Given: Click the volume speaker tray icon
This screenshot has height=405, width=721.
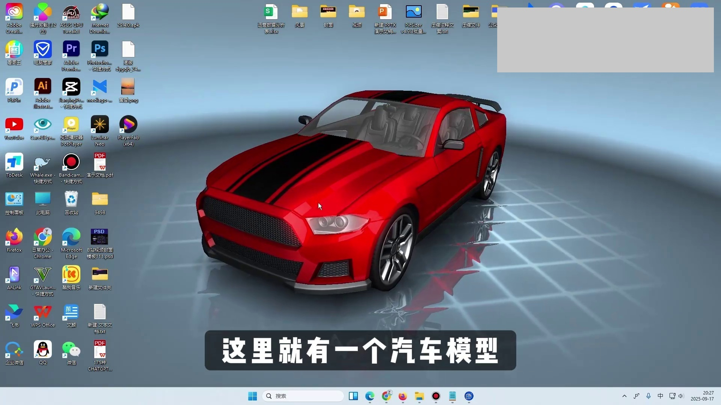Looking at the screenshot, I should point(681,396).
